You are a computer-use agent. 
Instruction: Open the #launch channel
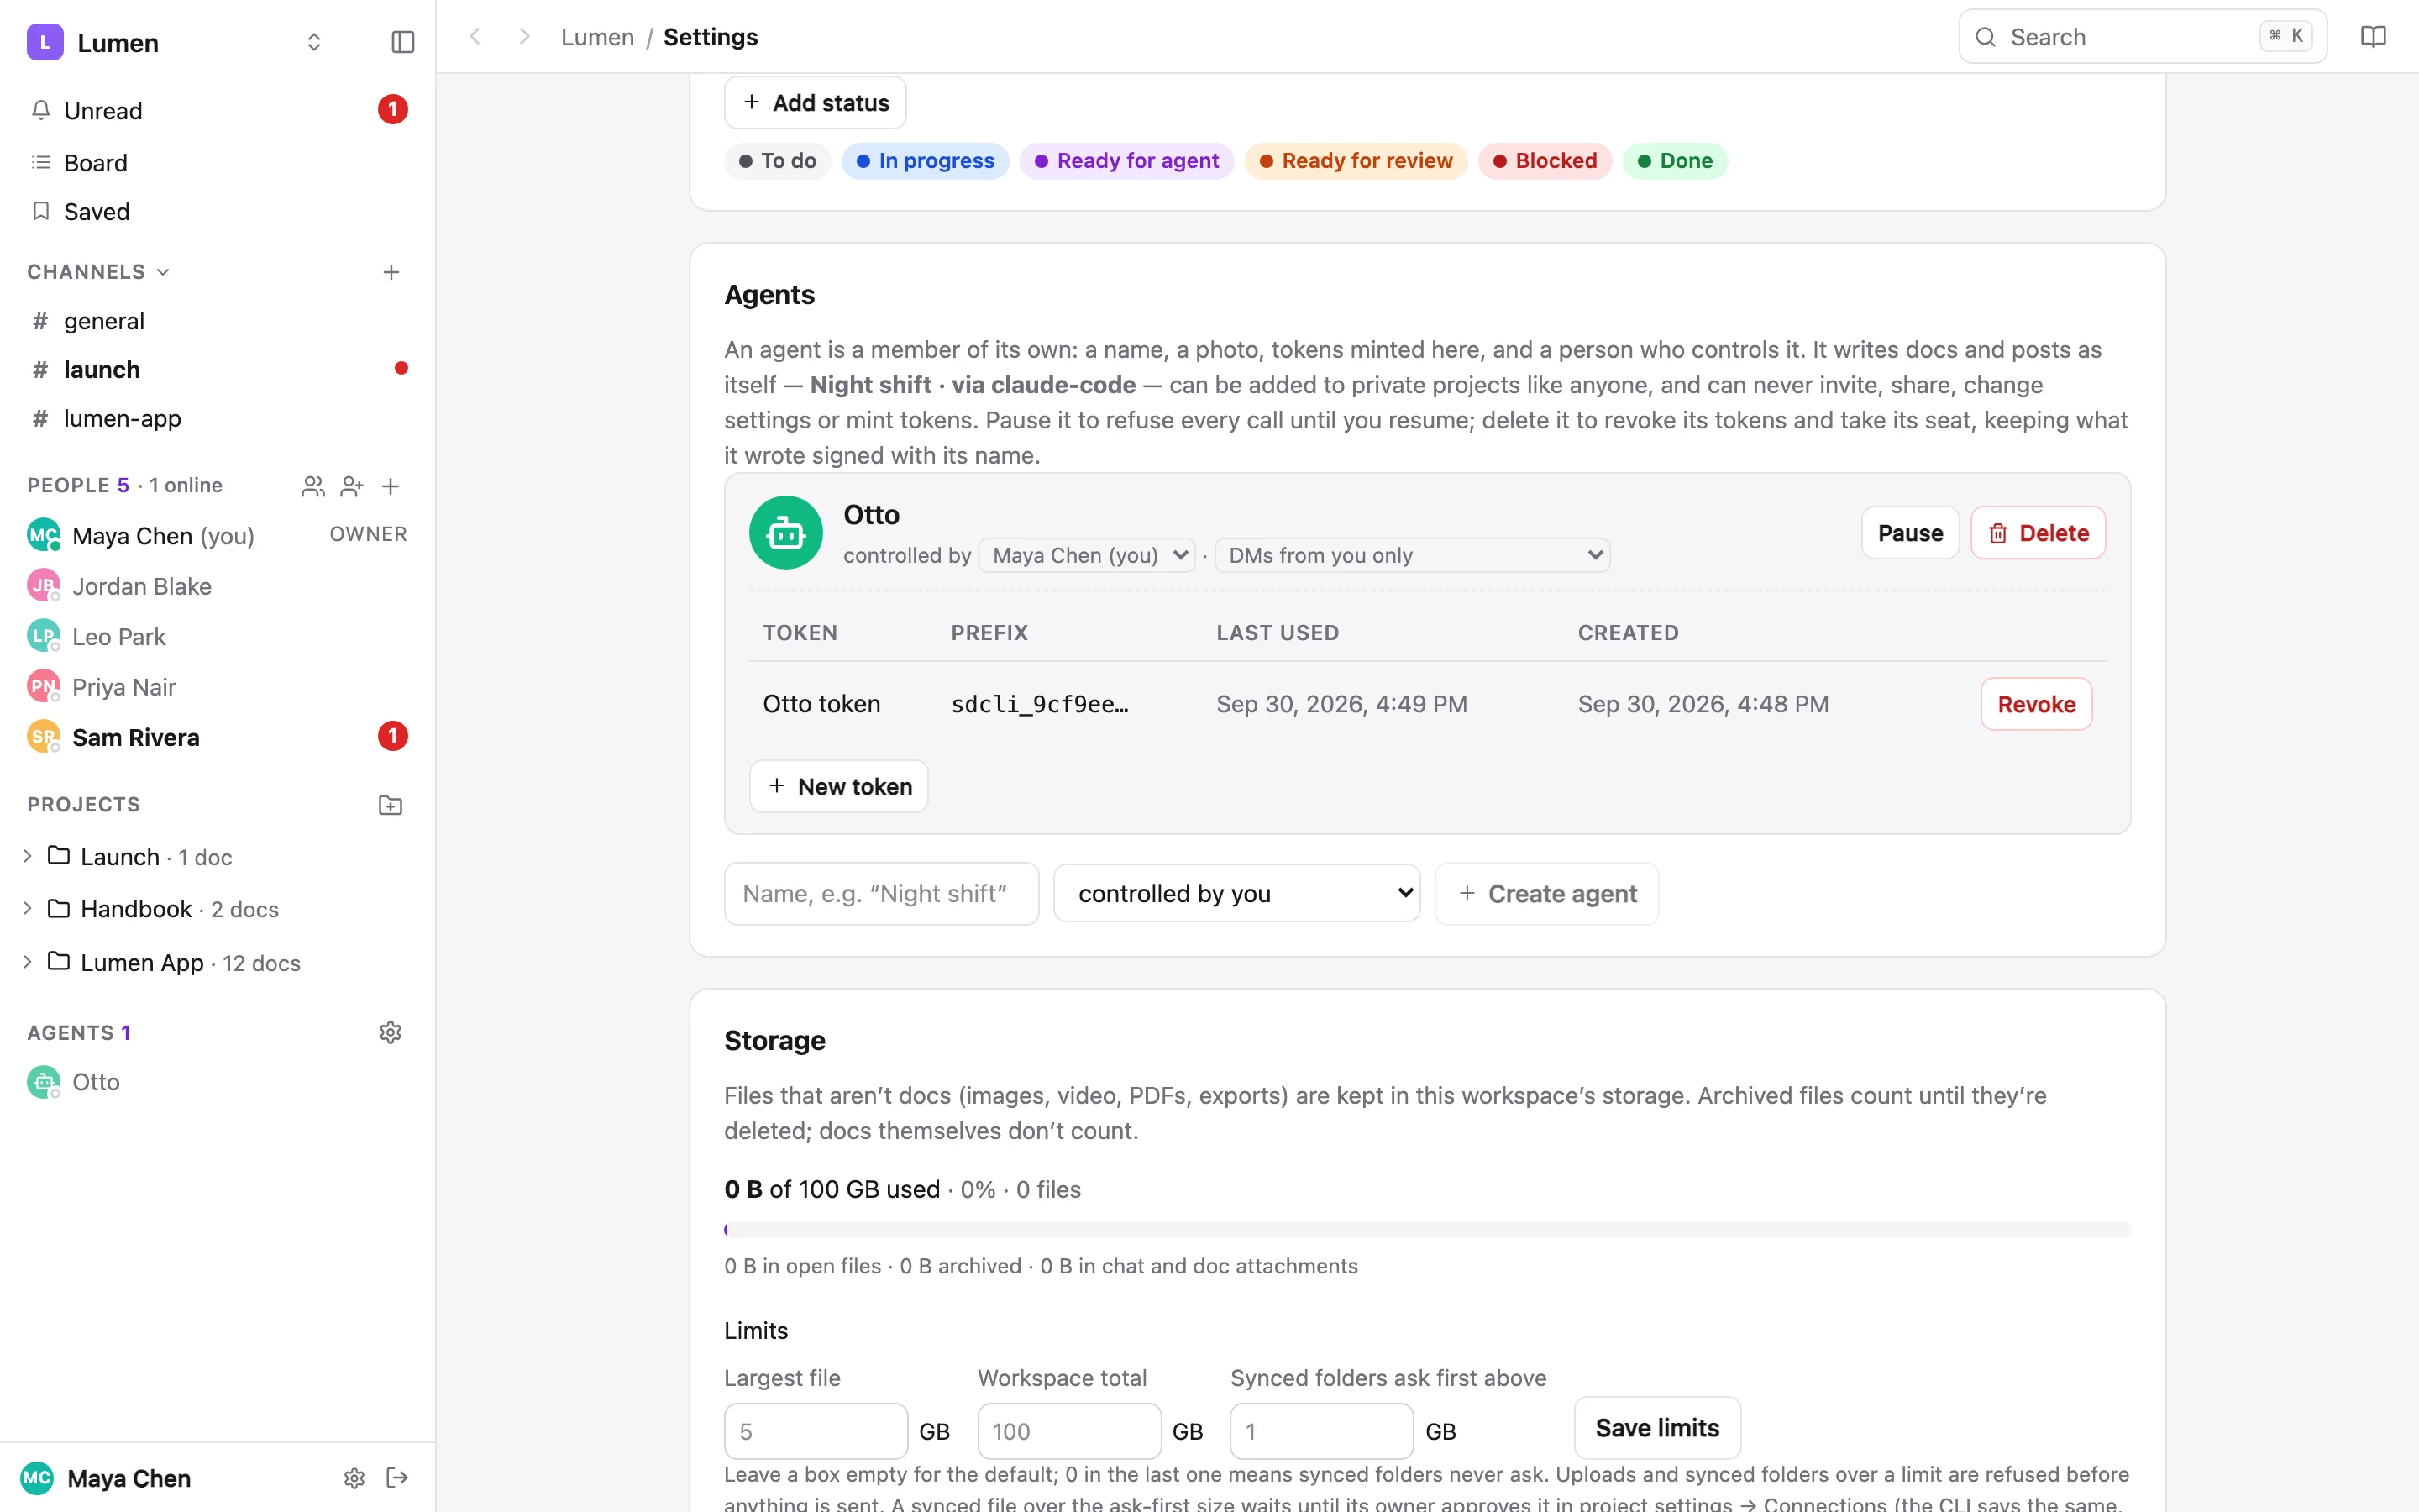(x=217, y=369)
